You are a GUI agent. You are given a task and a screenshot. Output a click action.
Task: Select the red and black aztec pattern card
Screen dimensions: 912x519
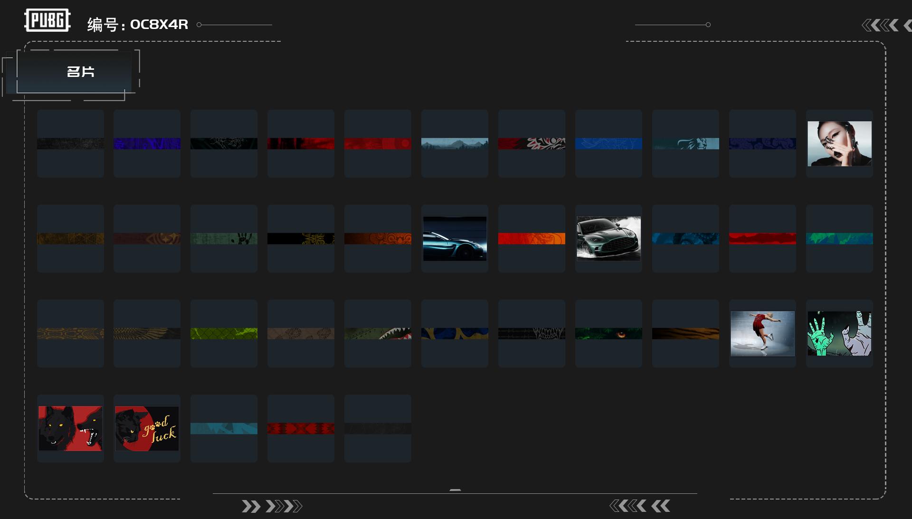click(x=301, y=428)
